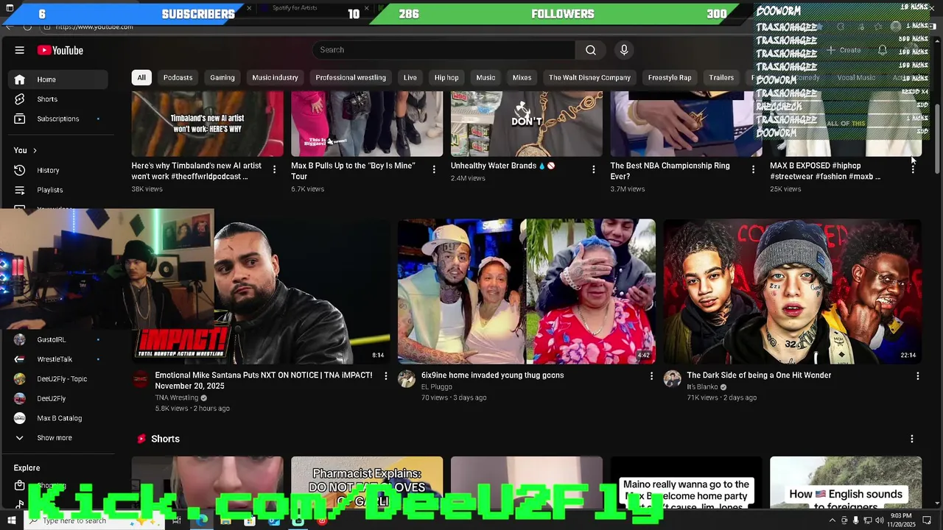
Task: Open options for Emotional Mike Santana video
Action: point(385,376)
